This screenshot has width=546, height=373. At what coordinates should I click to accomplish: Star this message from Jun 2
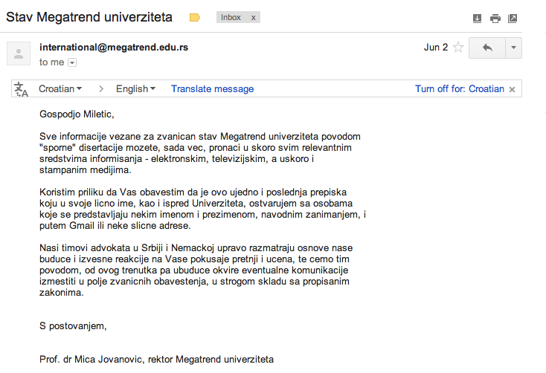458,48
